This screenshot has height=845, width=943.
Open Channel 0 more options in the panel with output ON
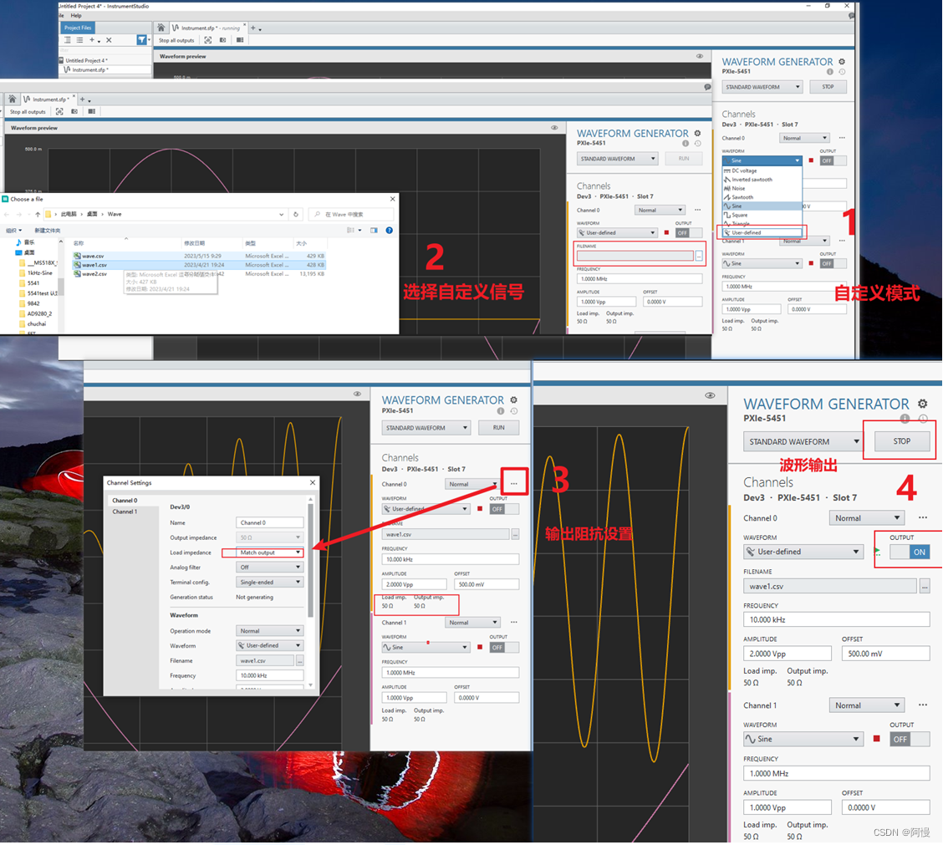tap(923, 518)
